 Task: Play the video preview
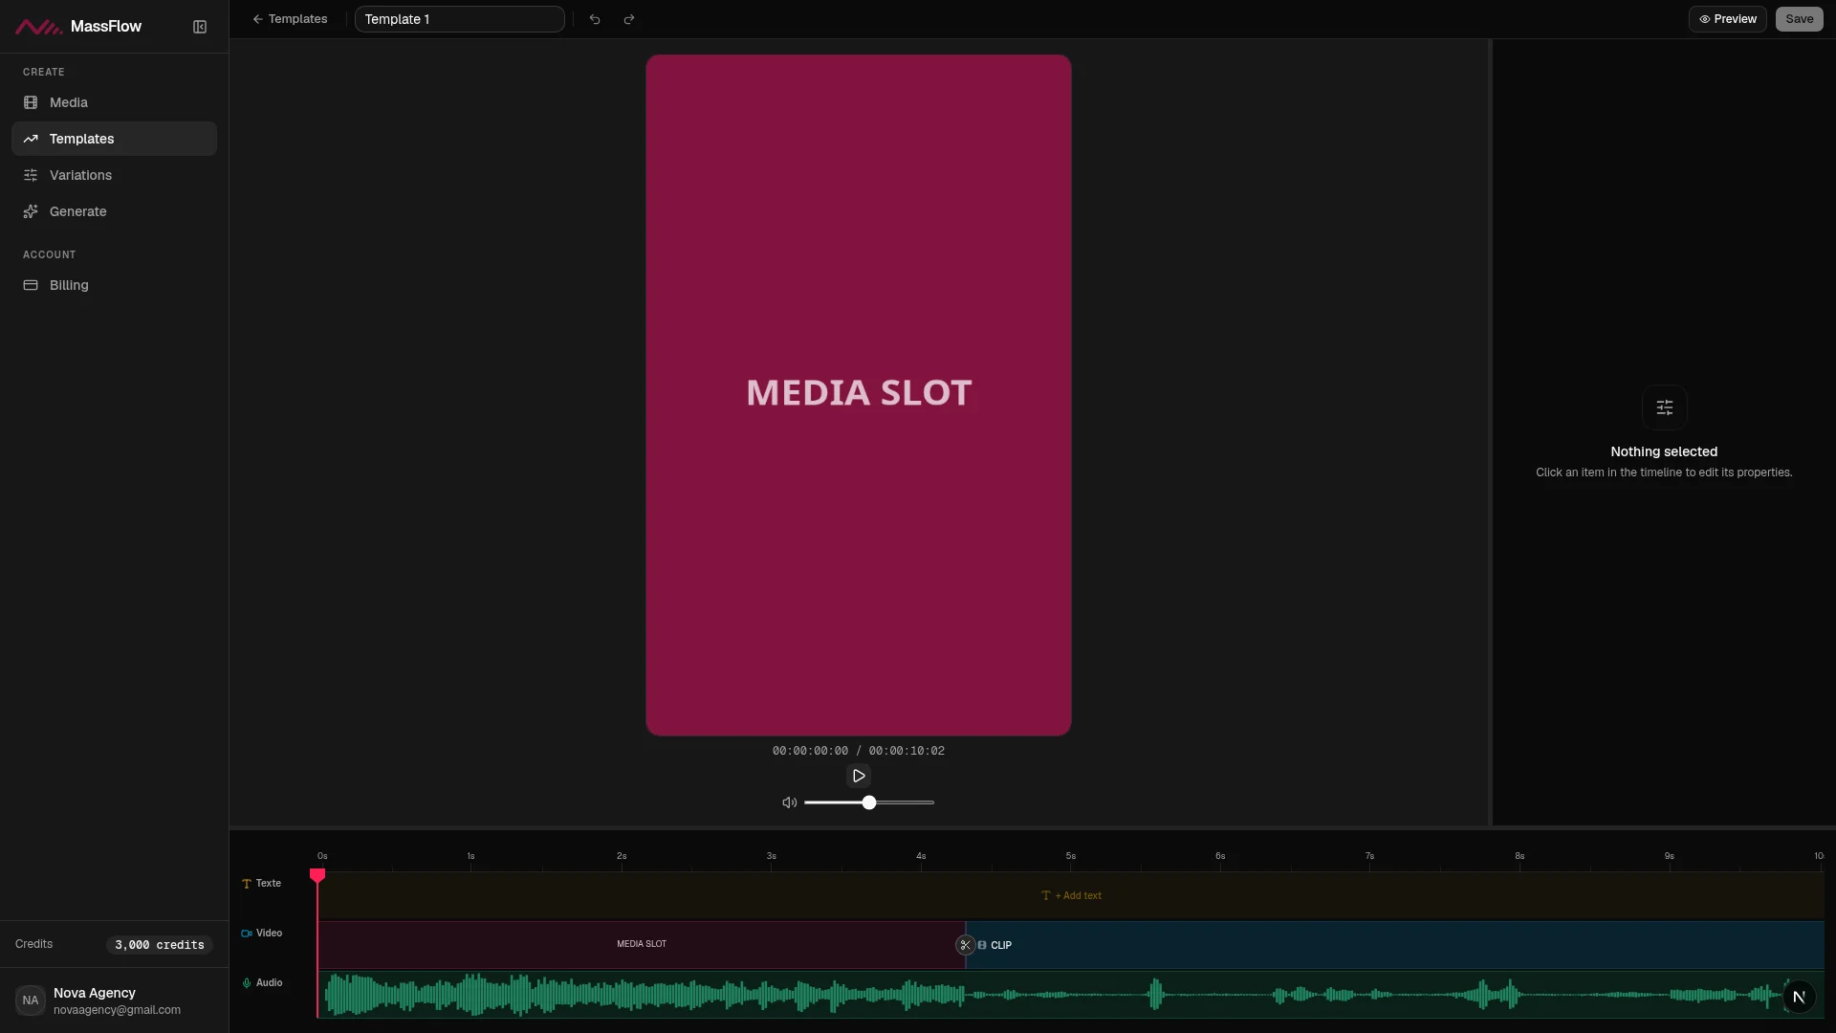859,776
